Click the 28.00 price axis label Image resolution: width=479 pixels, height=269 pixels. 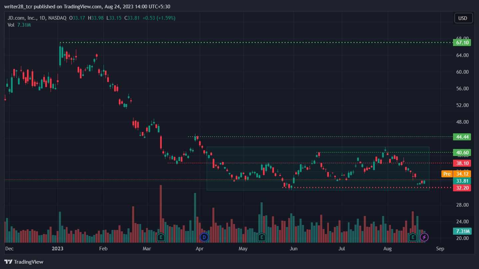(463, 205)
